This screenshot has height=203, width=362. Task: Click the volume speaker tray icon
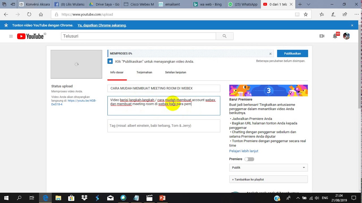click(317, 198)
